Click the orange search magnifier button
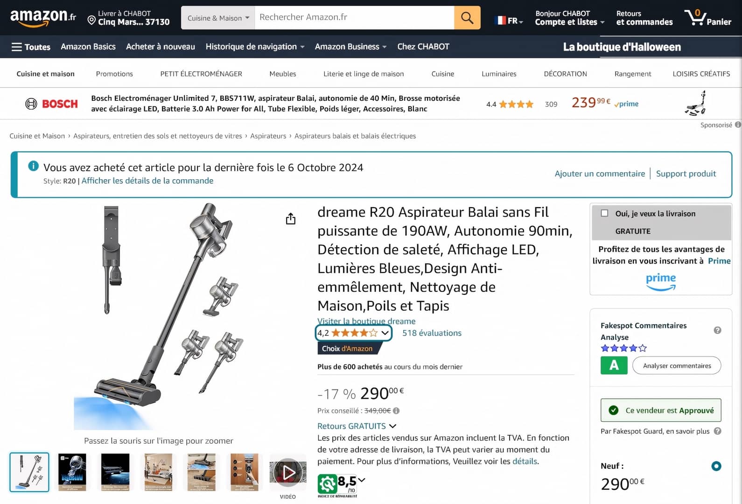Image resolution: width=742 pixels, height=504 pixels. pyautogui.click(x=467, y=18)
